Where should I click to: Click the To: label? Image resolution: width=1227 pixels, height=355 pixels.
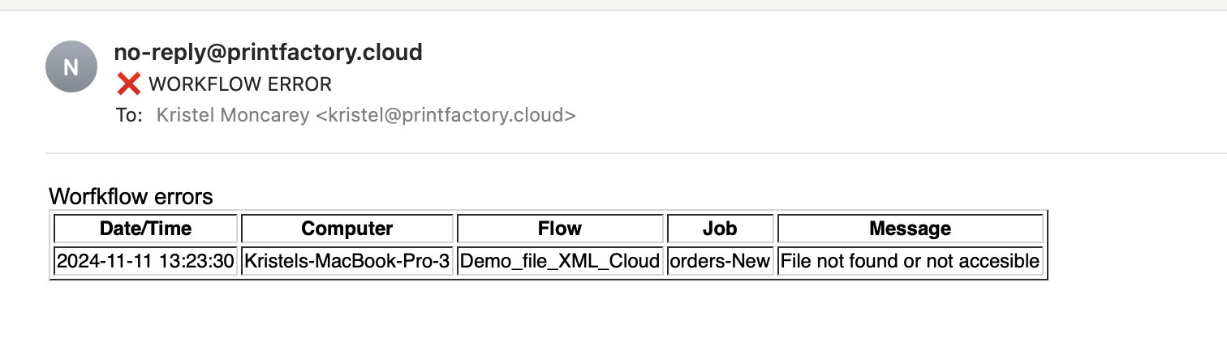coord(130,115)
